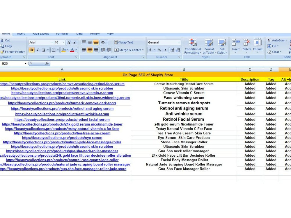Open the Format cells menu
Image resolution: width=291 pixels, height=218 pixels.
pos(258,46)
